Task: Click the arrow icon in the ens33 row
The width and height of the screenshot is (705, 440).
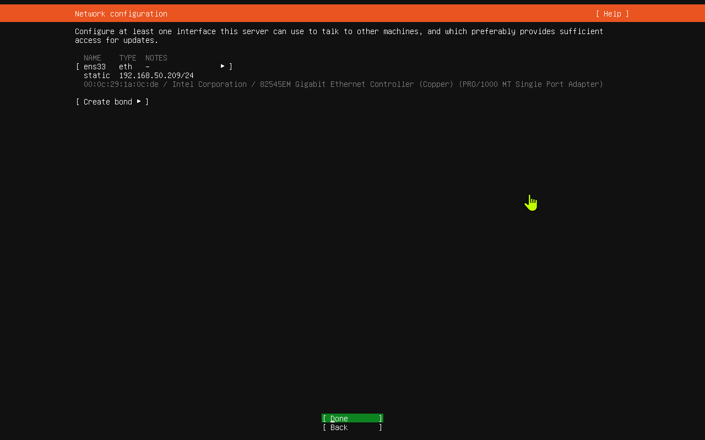Action: (x=223, y=66)
